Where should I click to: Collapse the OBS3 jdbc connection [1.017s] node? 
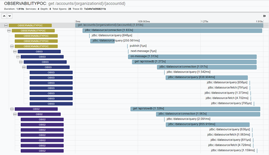[x=24, y=67]
